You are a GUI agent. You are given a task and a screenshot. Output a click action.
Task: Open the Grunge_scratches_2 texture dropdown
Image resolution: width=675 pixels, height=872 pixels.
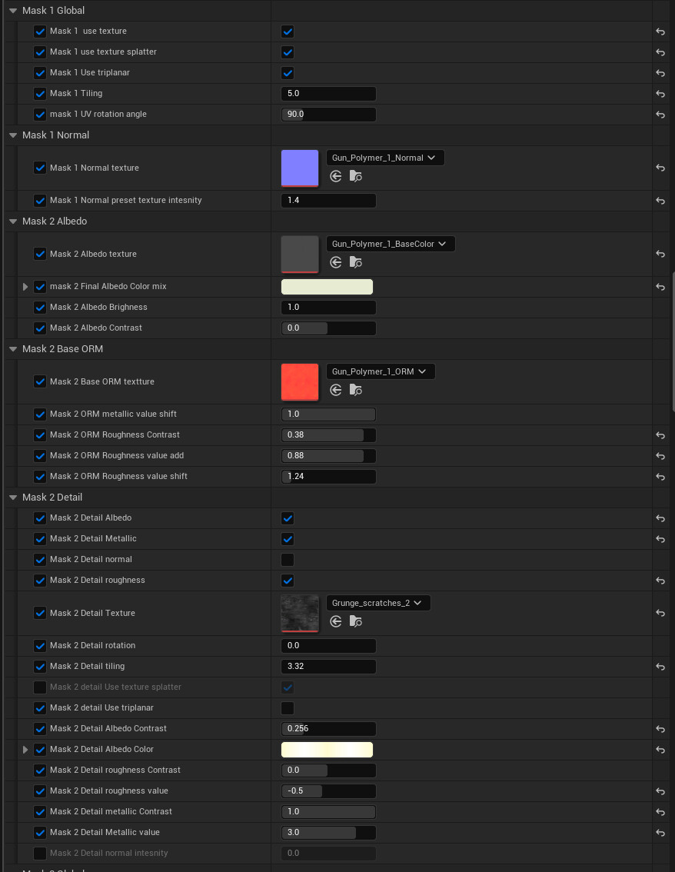point(378,604)
